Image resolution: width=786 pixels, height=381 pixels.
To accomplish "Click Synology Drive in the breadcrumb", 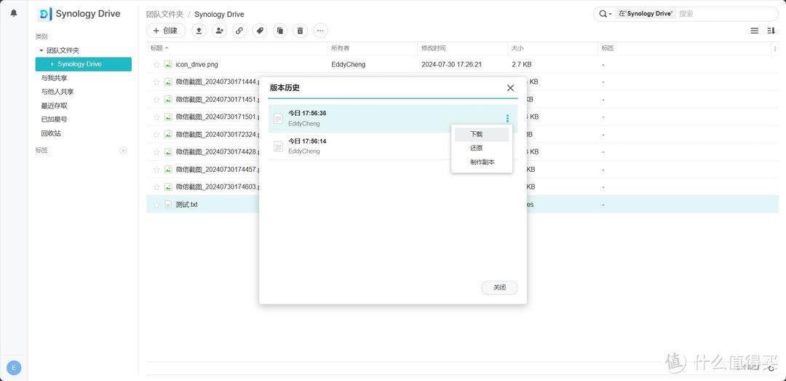I will (x=219, y=14).
